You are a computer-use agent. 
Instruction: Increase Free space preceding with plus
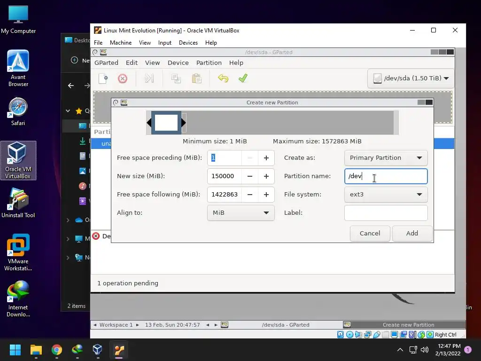point(266,158)
